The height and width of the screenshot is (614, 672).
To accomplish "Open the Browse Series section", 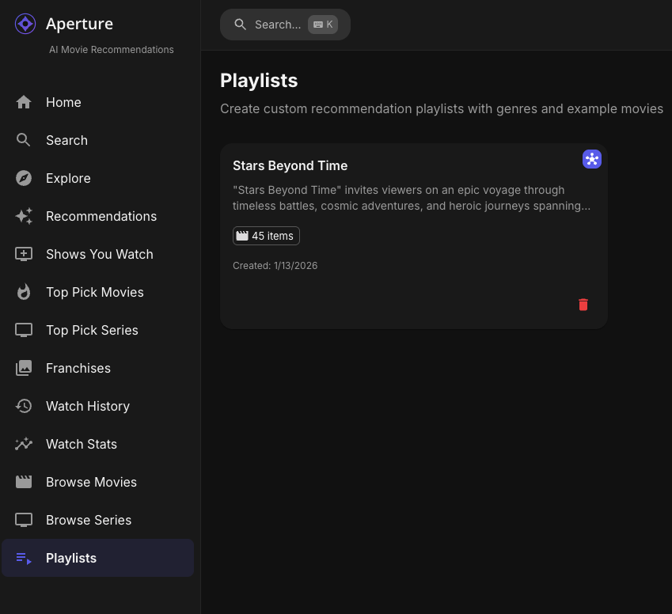I will coord(89,520).
